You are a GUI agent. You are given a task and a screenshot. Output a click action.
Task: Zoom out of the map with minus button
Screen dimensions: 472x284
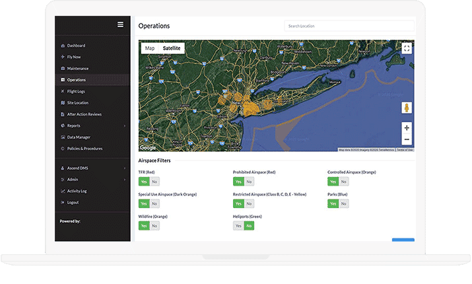[x=407, y=139]
